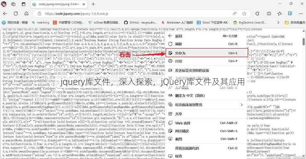Open the workspaces icon in title bar
Image resolution: width=306 pixels, height=159 pixels.
(13, 4)
